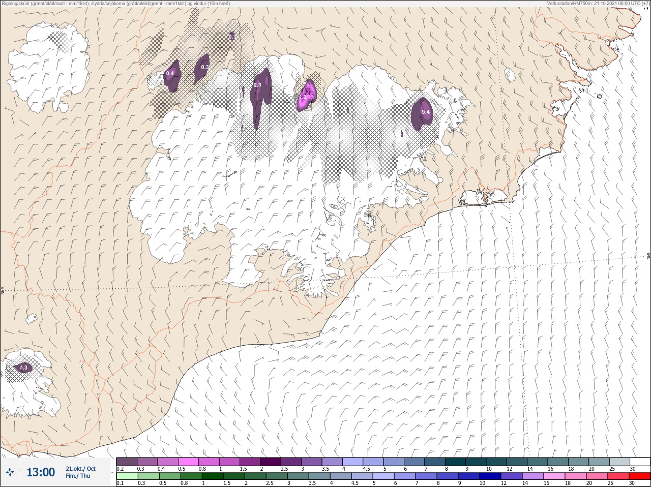Click the 0.4 label on the westernmost purple patch
Image resolution: width=651 pixels, height=487 pixels.
click(x=170, y=73)
